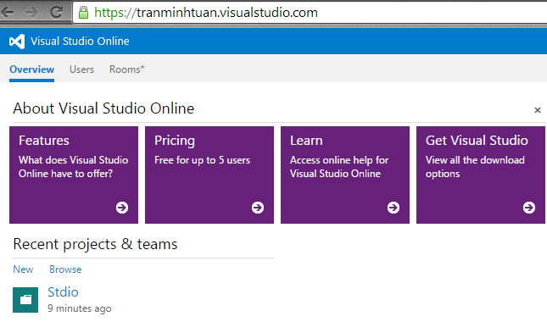
Task: Open the Rooms tab
Action: tap(127, 69)
